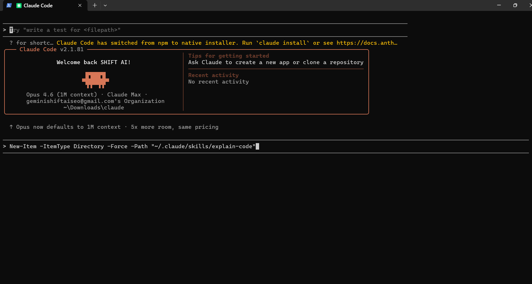Click the PowerShell icon on the tab

click(x=9, y=5)
